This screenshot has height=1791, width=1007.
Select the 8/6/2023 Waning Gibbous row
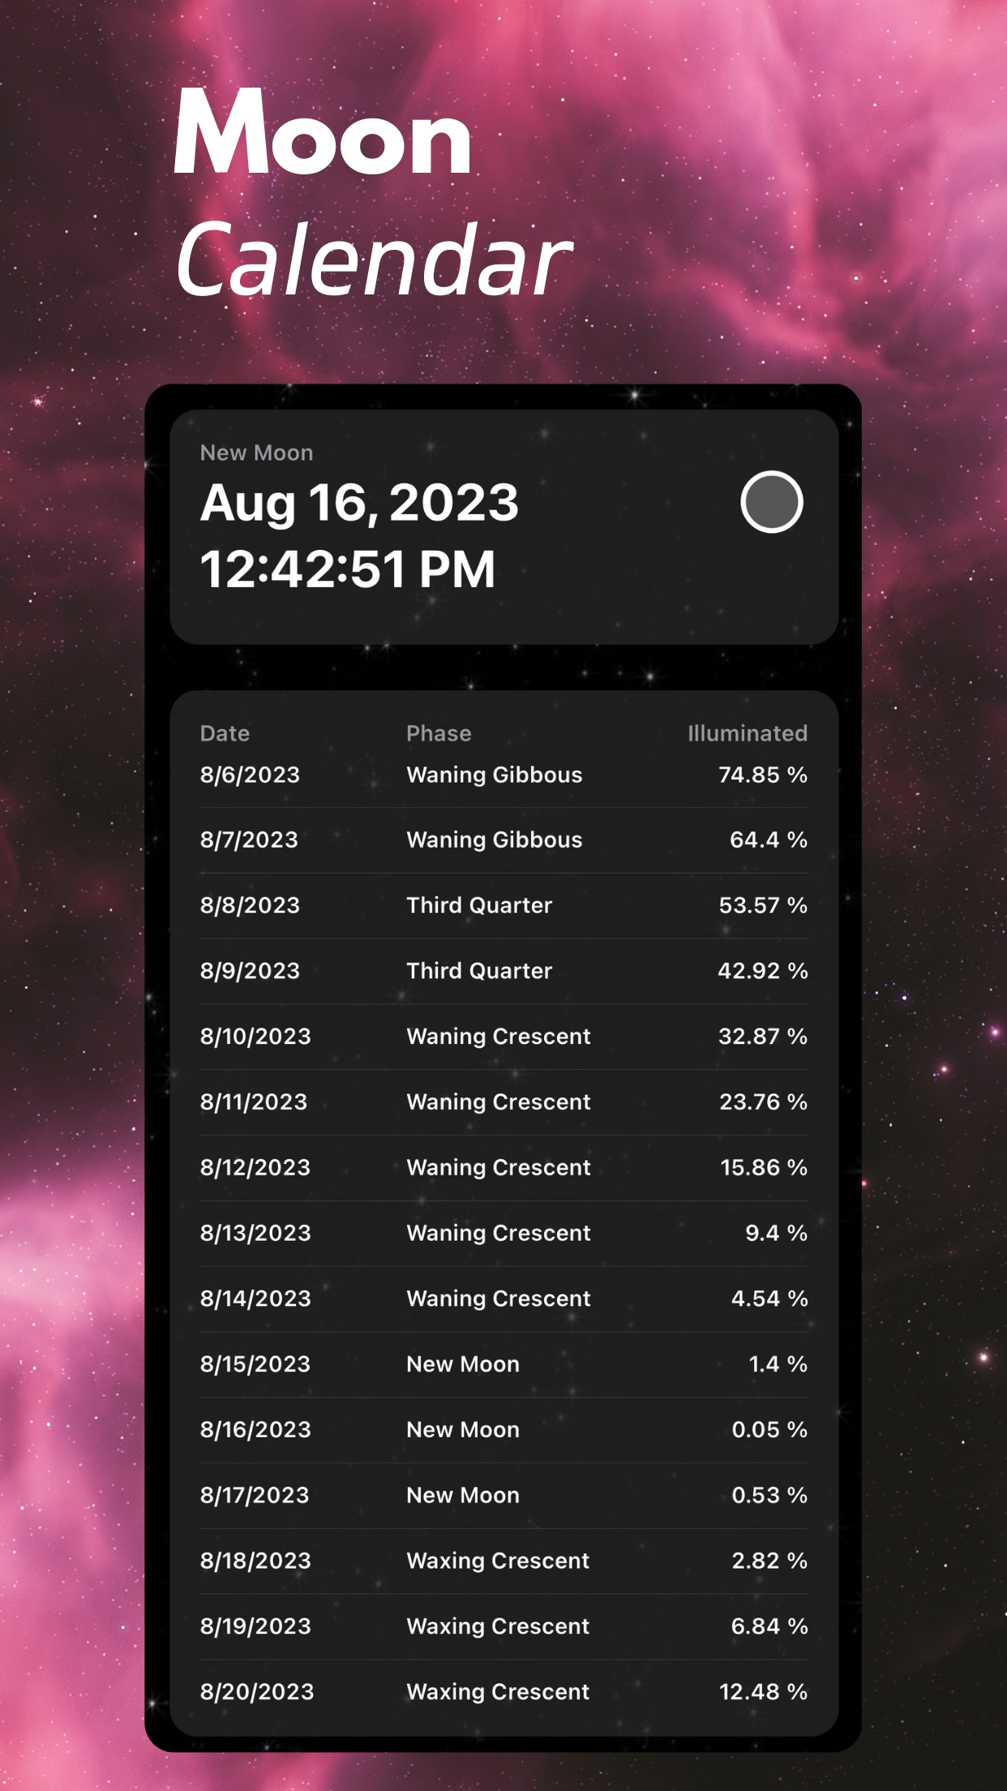point(503,775)
